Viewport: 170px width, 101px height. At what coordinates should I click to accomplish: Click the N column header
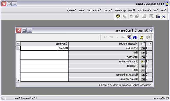[x=149, y=44]
